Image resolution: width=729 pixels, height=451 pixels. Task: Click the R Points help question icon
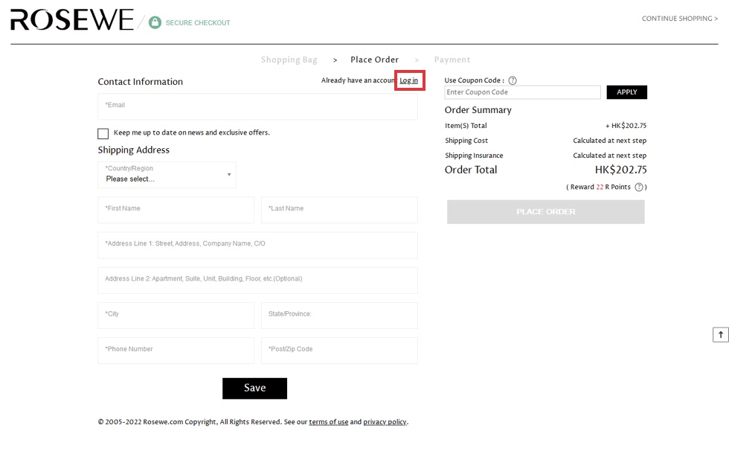pyautogui.click(x=639, y=188)
